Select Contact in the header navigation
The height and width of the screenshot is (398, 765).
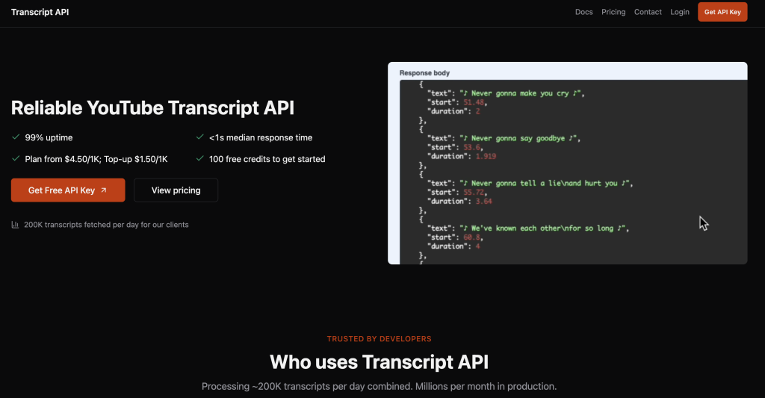[x=648, y=12]
